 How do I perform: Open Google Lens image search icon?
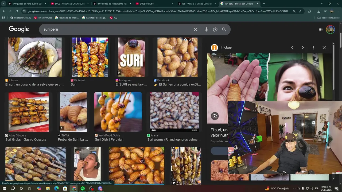click(215, 30)
